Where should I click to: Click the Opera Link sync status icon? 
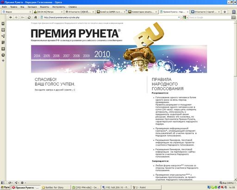(10, 183)
